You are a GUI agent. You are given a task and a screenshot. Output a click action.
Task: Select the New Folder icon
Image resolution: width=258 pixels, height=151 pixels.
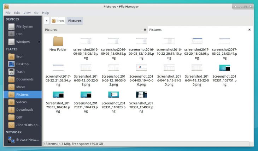(58, 41)
